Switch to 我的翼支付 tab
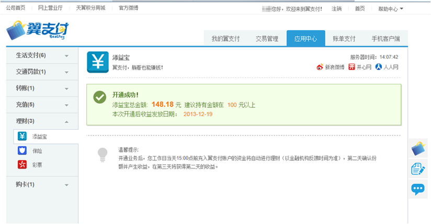This screenshot has width=431, height=224. point(225,39)
